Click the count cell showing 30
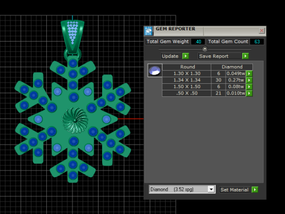Image resolution: width=285 pixels, height=214 pixels. [218, 80]
